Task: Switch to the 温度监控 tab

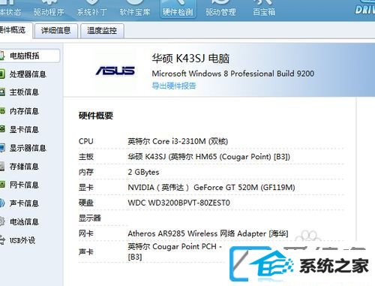Action: 102,31
